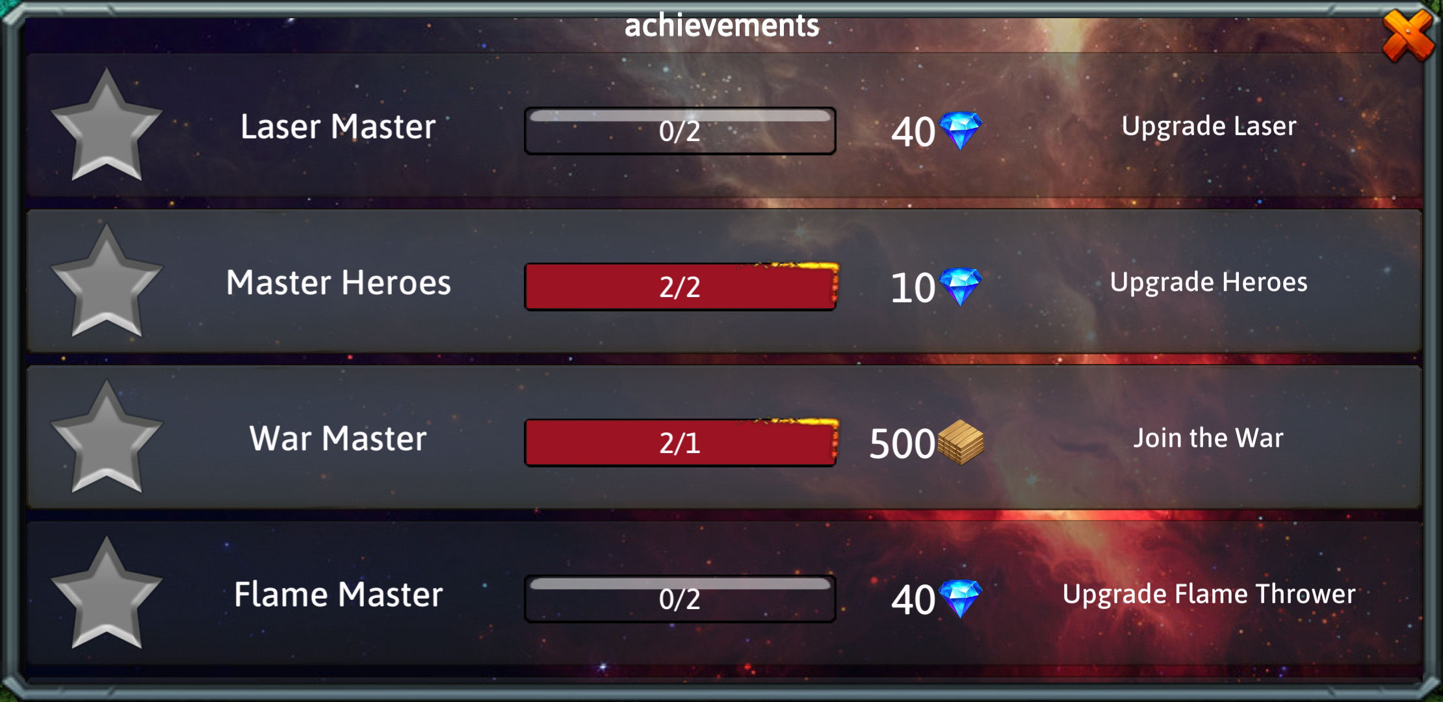Tap the Laser Master blue gem reward

[960, 131]
